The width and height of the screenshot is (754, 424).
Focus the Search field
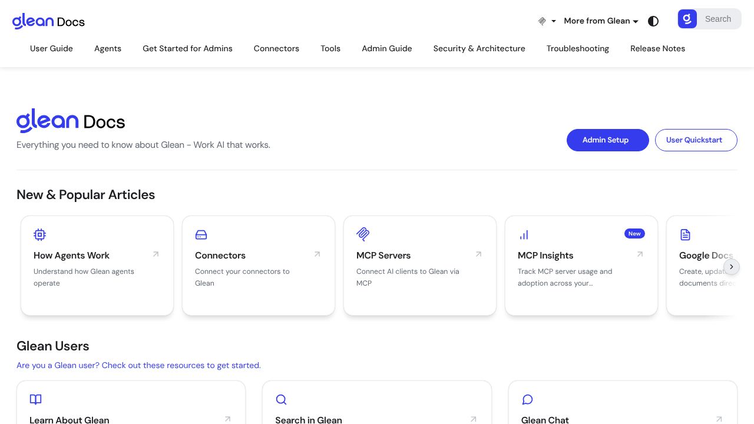click(719, 19)
